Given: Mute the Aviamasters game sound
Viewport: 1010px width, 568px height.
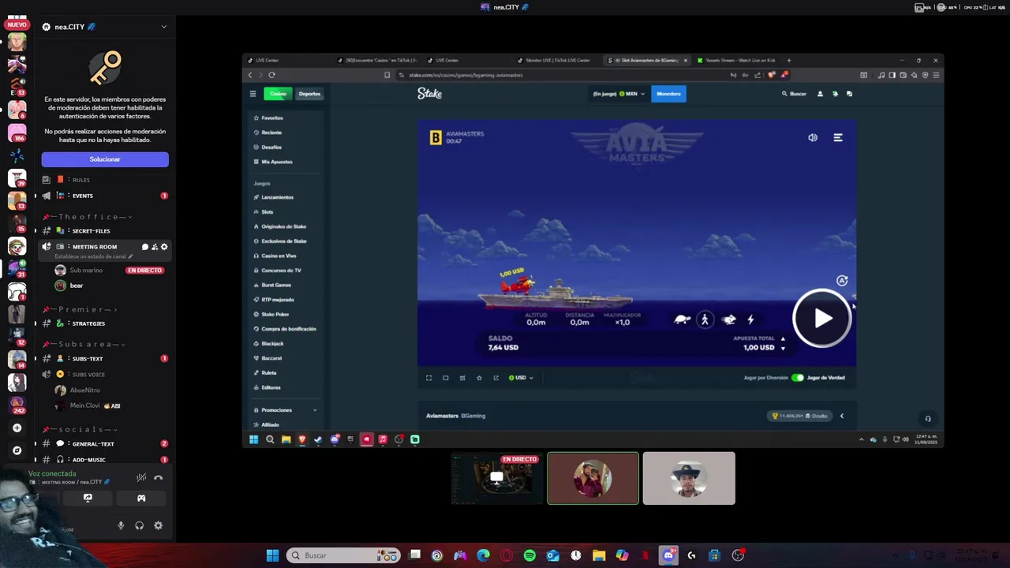Looking at the screenshot, I should (813, 137).
